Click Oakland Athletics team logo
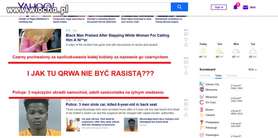 coord(202,115)
